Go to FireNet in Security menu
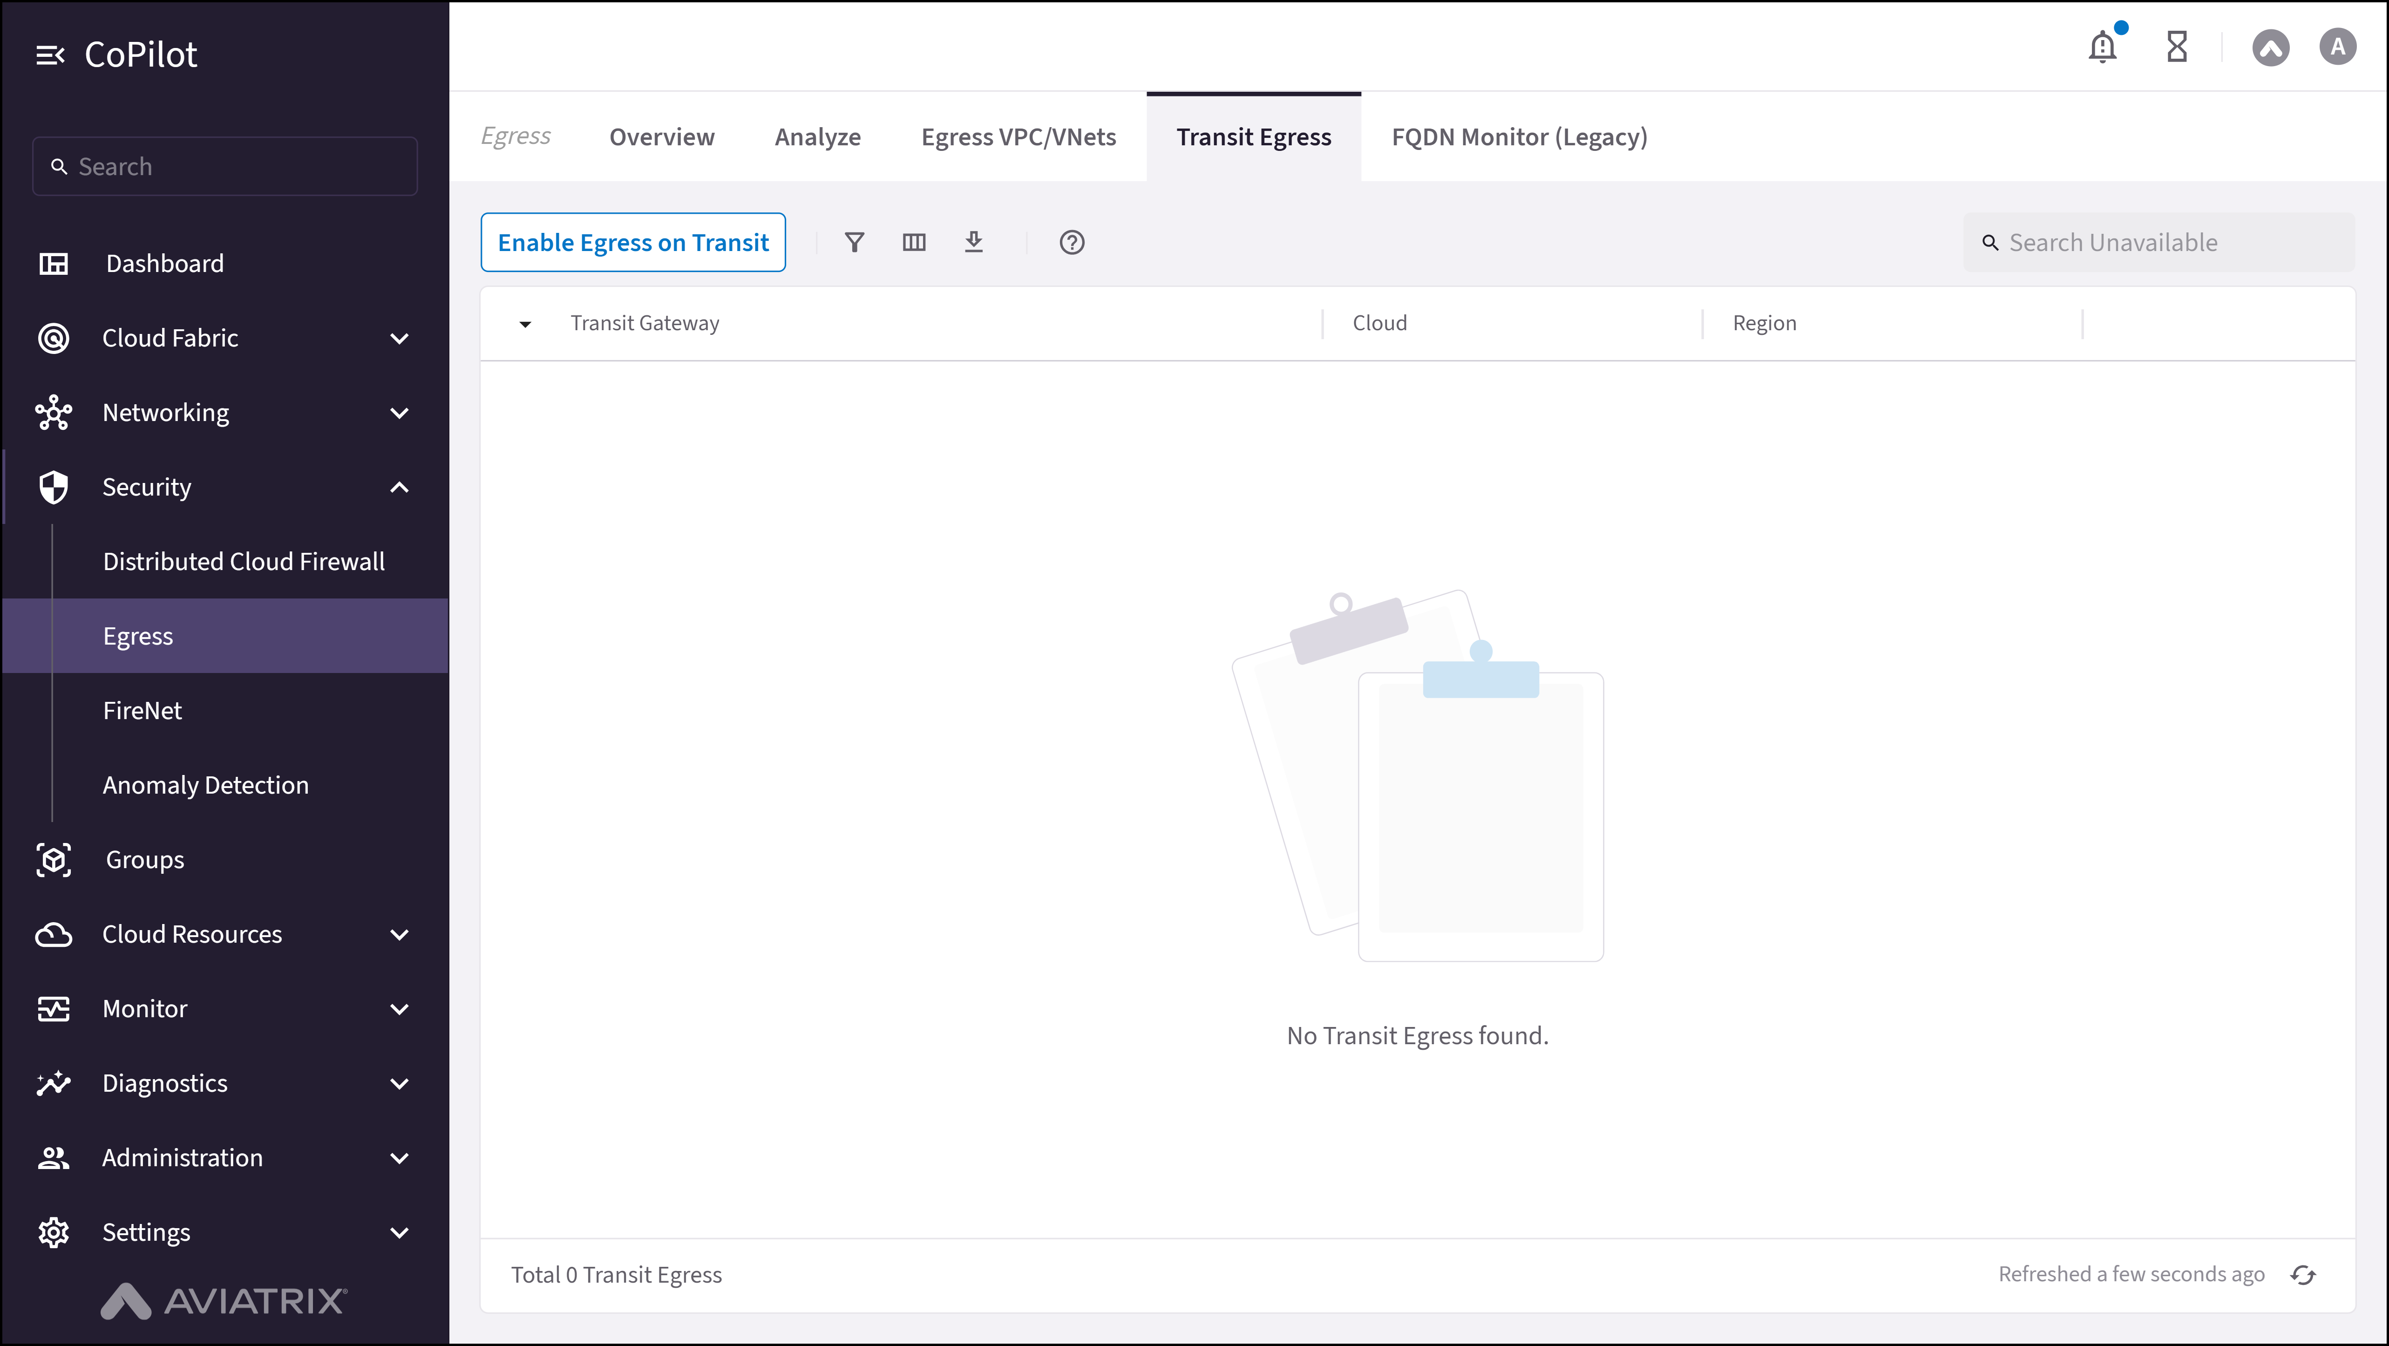2389x1346 pixels. point(142,711)
